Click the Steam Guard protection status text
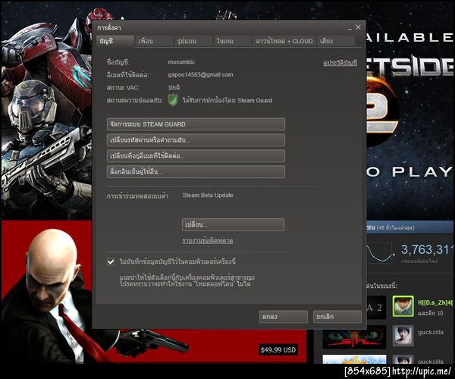This screenshot has height=379, width=455. point(227,100)
